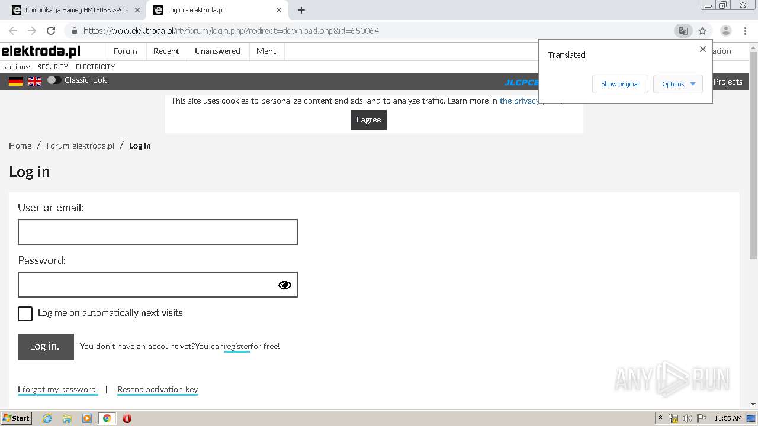Go to the ELECTRICITY section
The height and width of the screenshot is (426, 758).
point(95,67)
